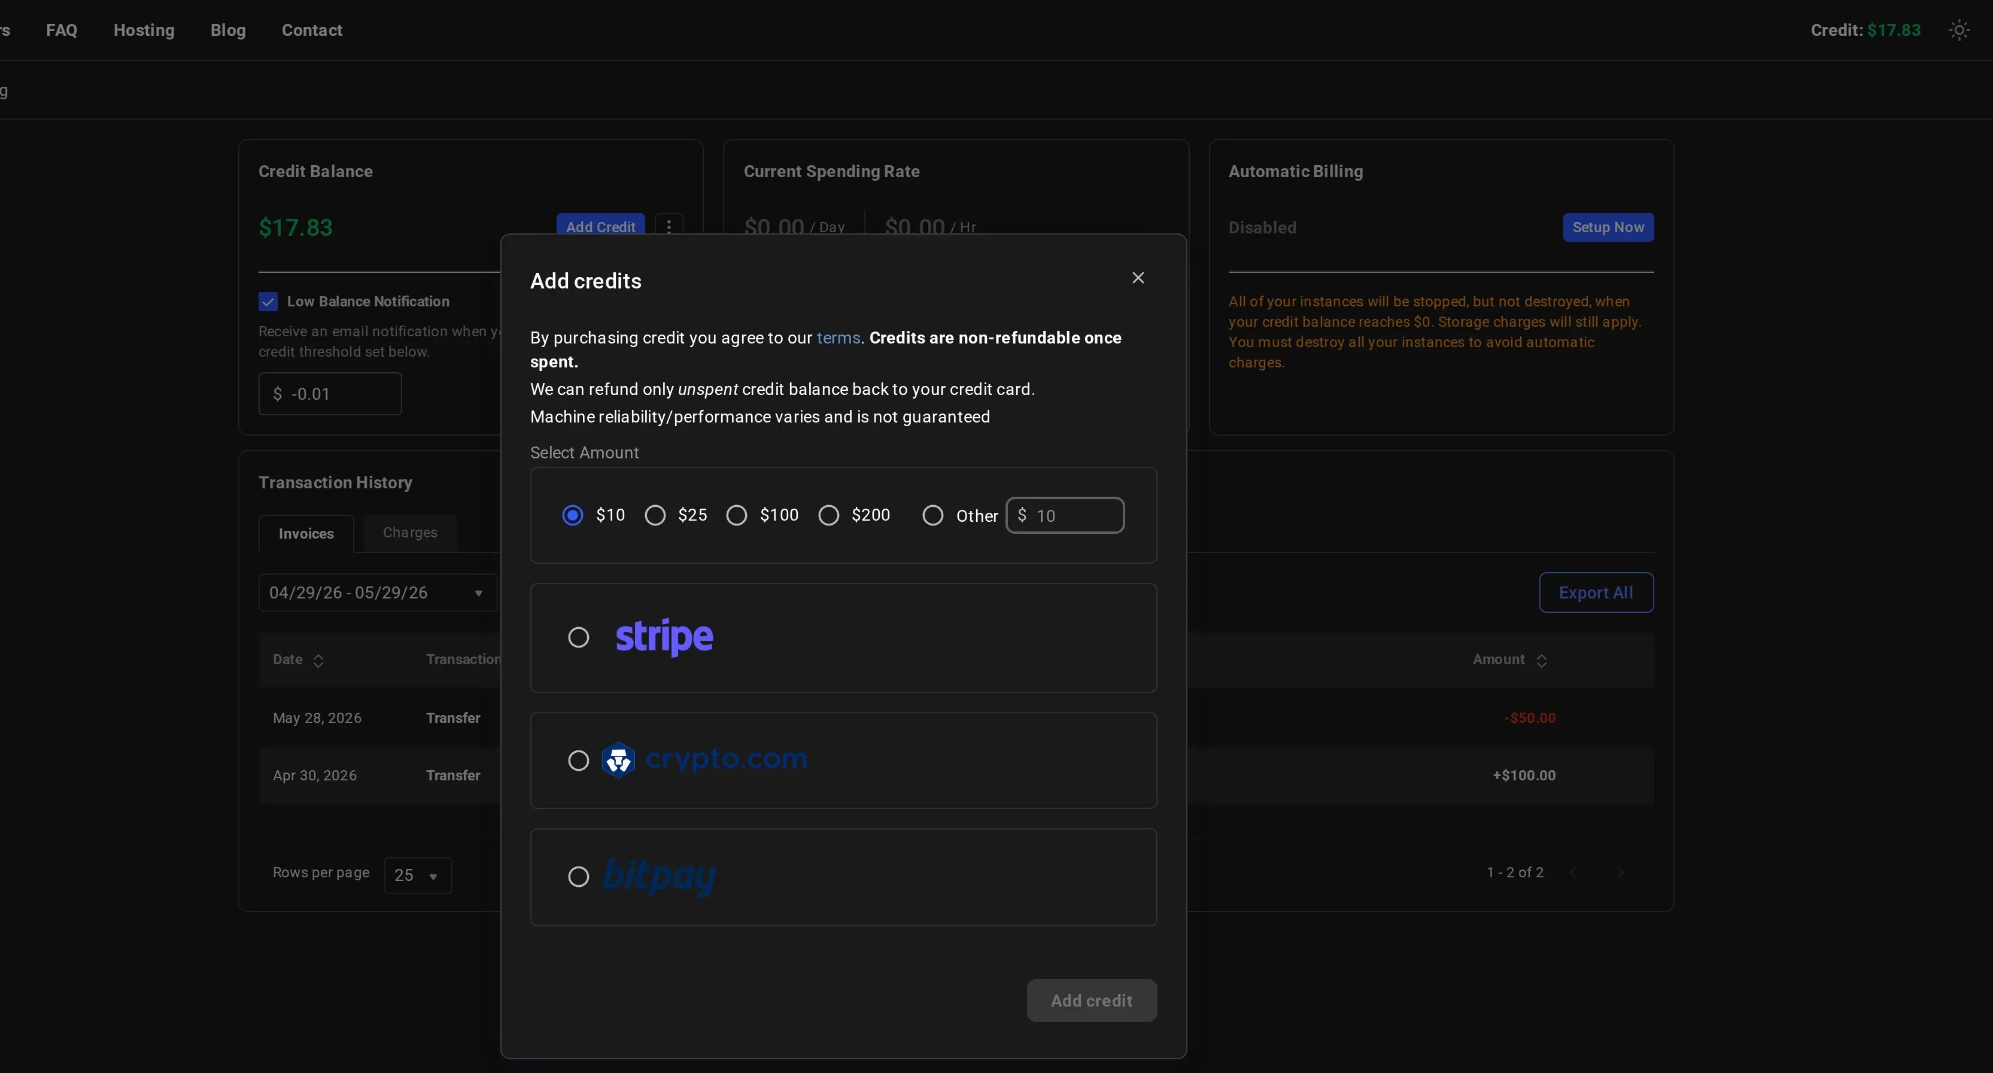This screenshot has height=1073, width=1993.
Task: Sort transactions by Amount column arrows
Action: coord(1541,661)
